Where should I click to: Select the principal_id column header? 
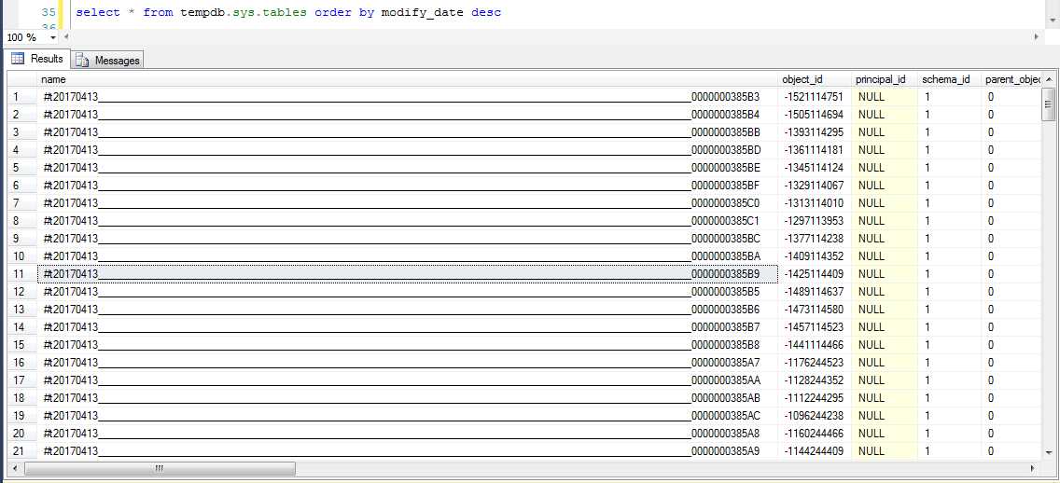pos(885,79)
